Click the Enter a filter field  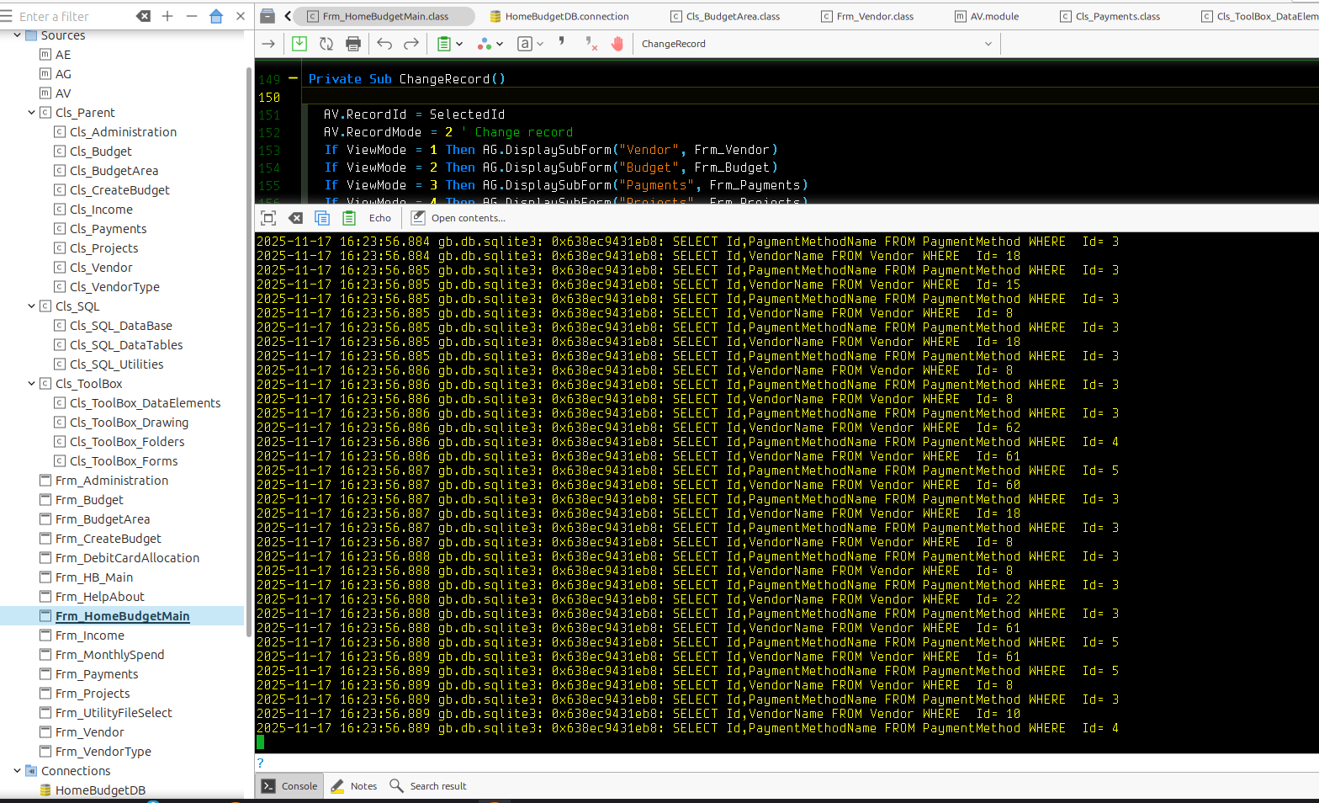pos(72,16)
